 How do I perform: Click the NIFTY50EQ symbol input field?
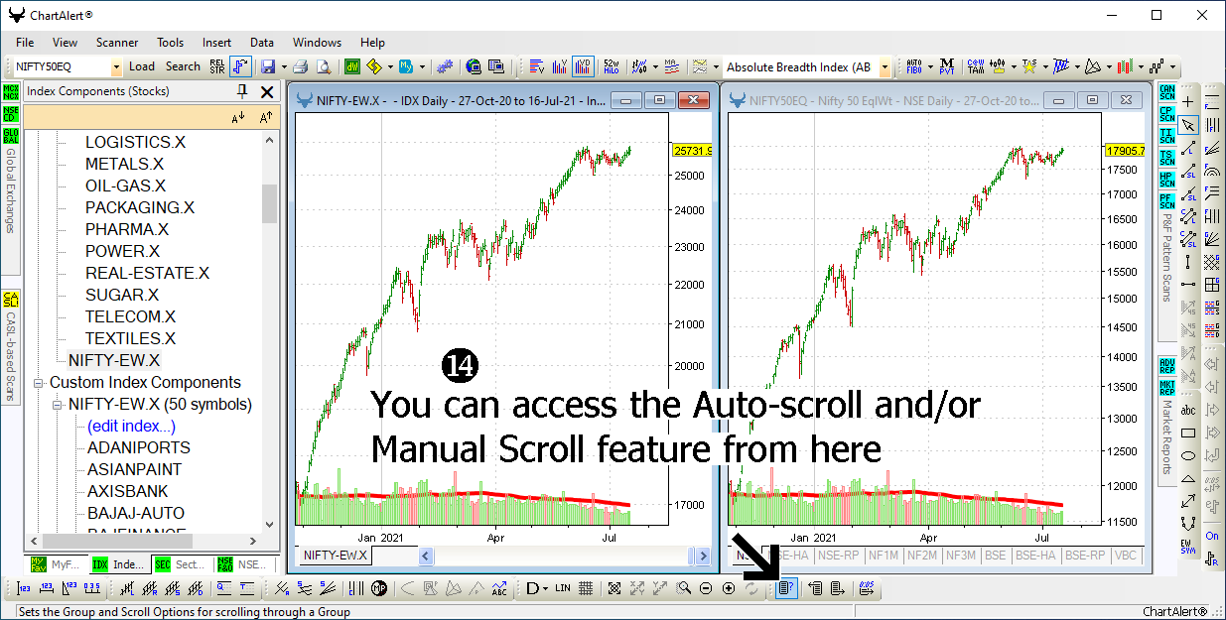pos(62,67)
